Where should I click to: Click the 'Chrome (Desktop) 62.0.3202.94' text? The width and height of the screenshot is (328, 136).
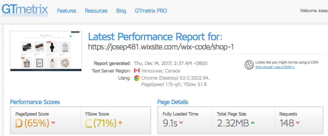click(175, 78)
